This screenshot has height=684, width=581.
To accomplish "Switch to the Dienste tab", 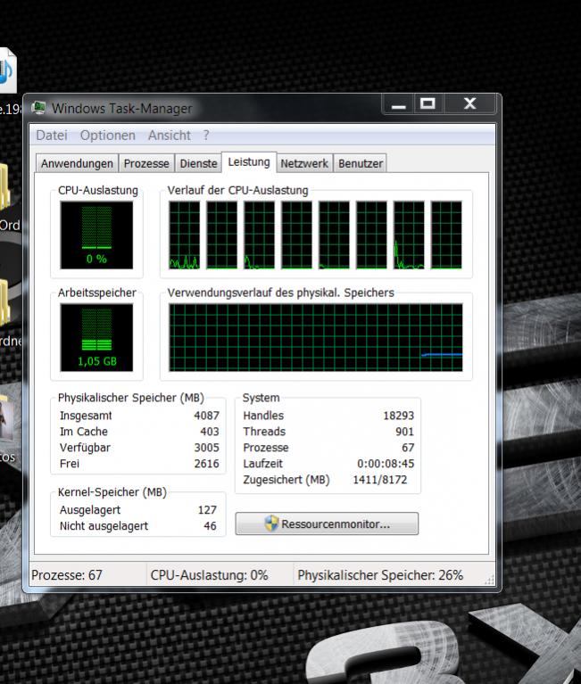I will point(198,163).
